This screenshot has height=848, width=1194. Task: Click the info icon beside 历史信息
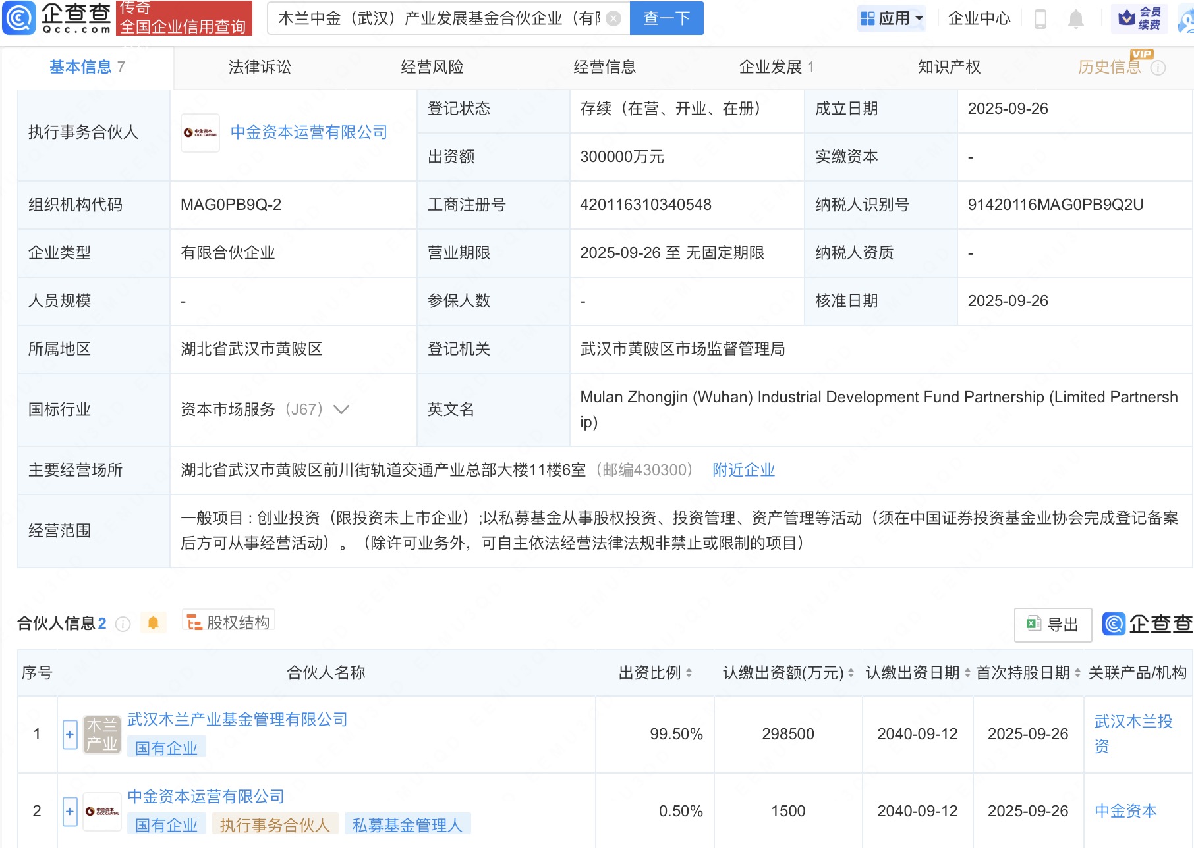(x=1158, y=68)
